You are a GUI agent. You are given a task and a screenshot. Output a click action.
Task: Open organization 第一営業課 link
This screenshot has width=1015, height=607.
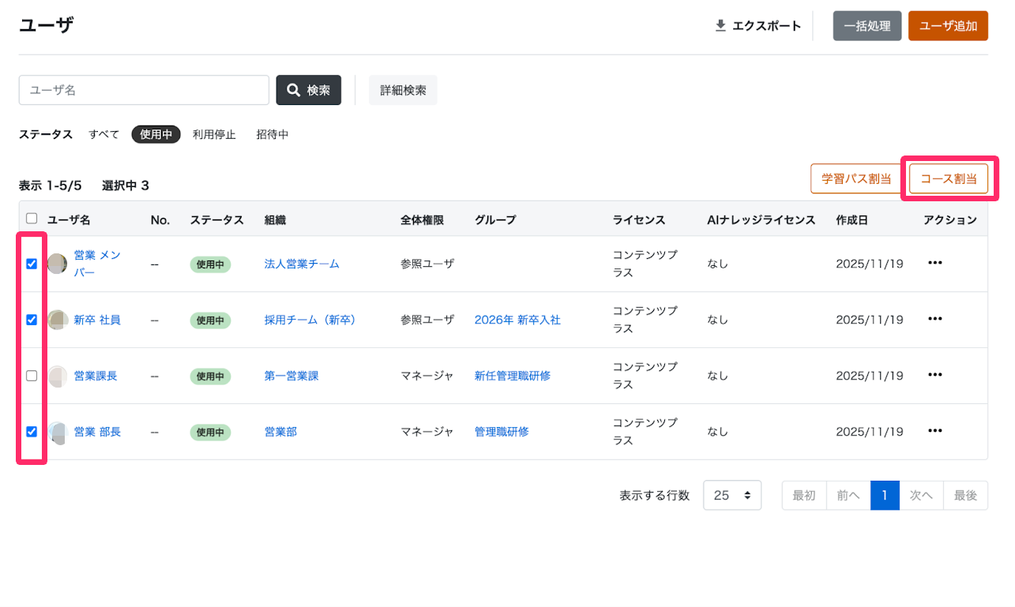click(x=291, y=376)
